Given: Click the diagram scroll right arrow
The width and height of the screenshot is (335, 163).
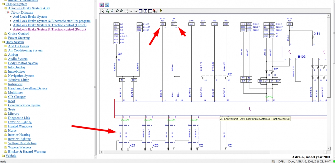Looking at the screenshot, I should [x=325, y=152].
